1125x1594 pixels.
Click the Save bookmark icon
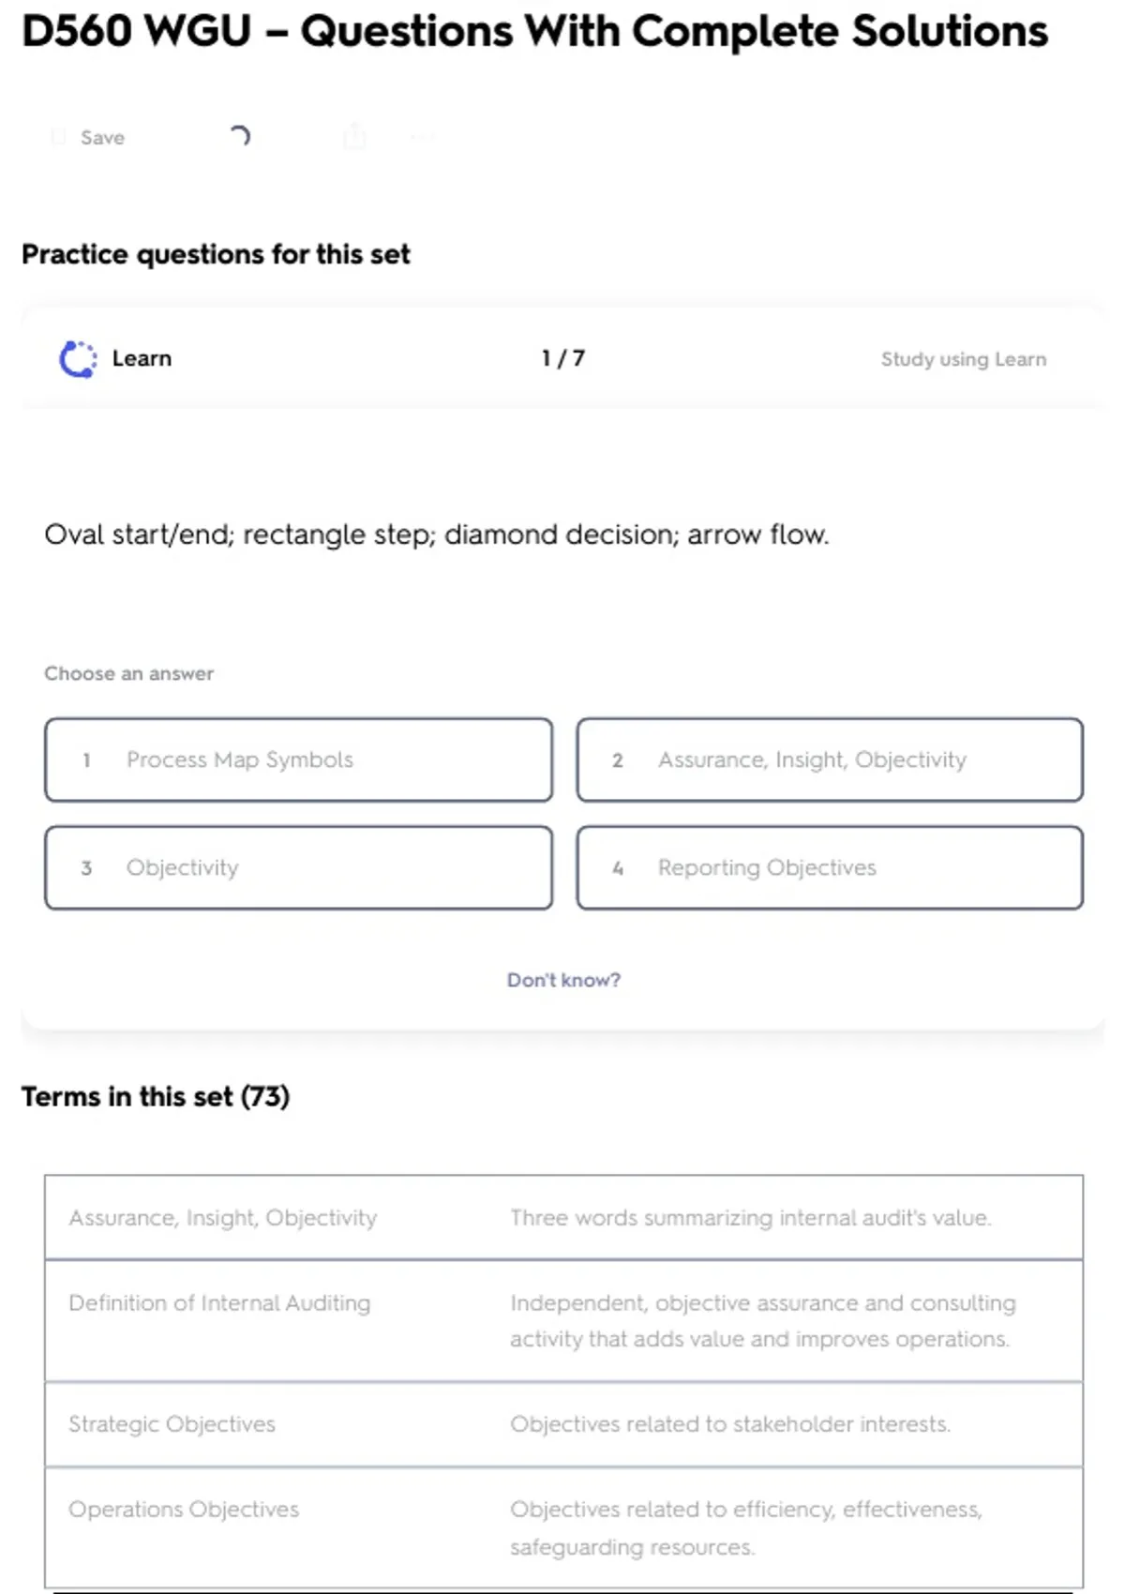coord(58,138)
